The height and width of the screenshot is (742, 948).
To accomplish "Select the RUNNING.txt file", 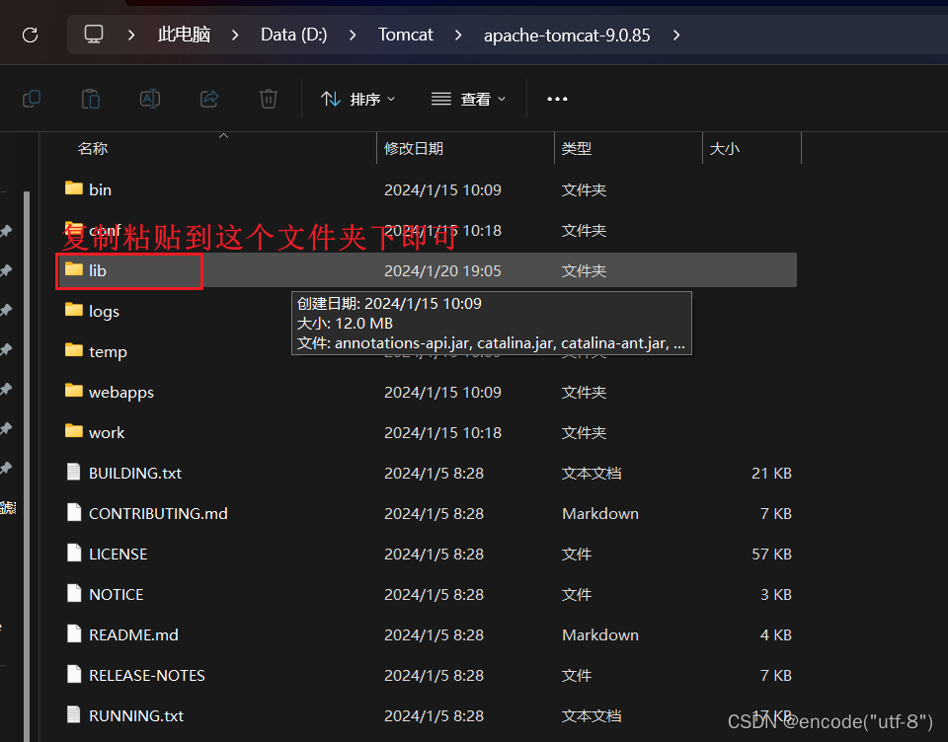I will click(136, 715).
